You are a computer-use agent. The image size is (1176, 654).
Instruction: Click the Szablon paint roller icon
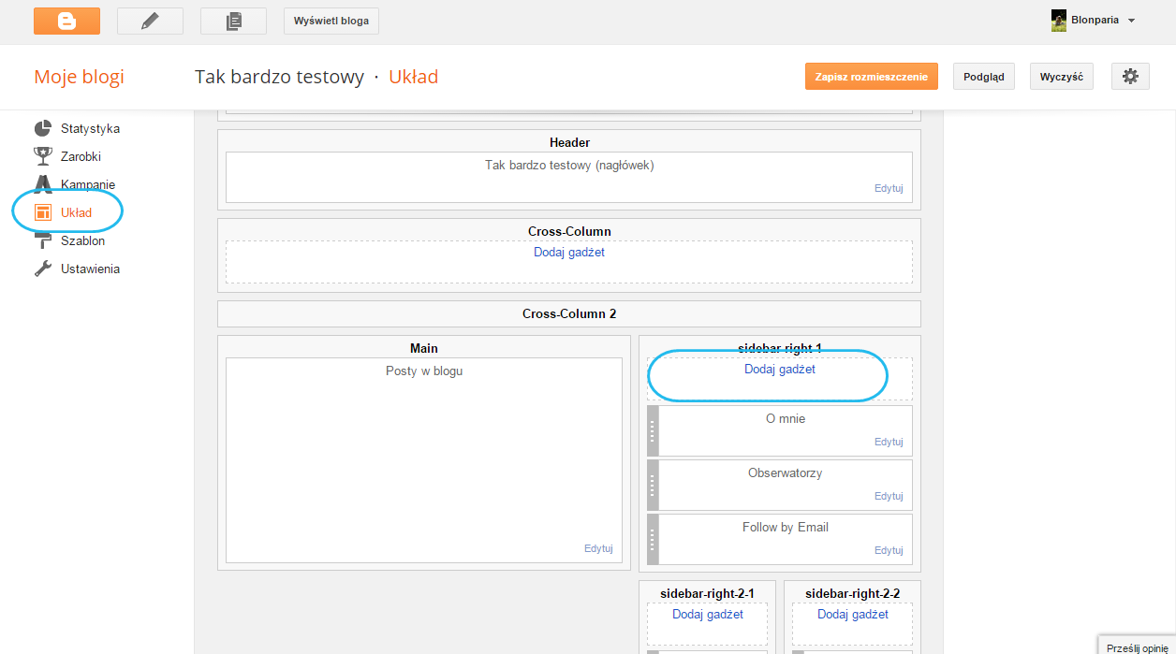[42, 240]
